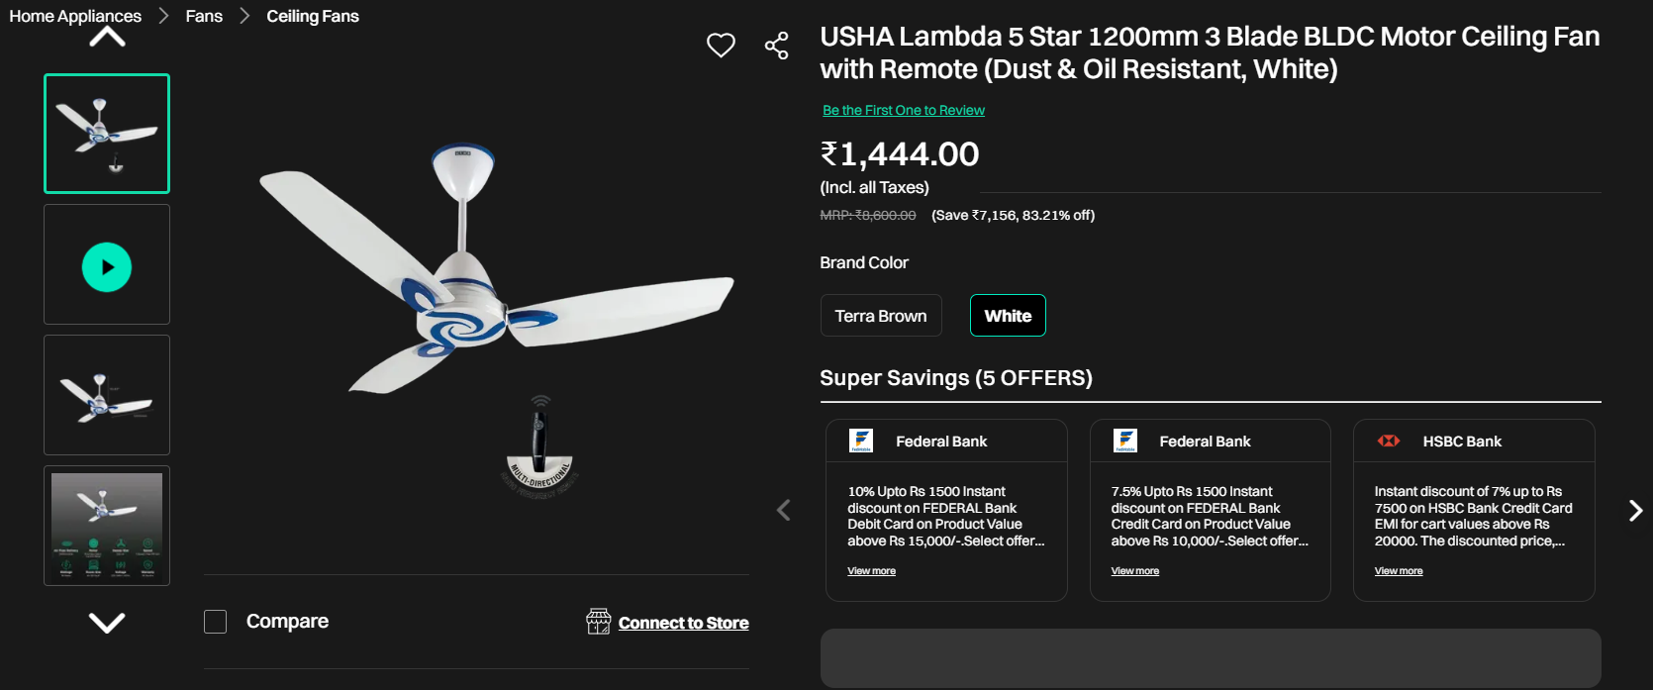1653x690 pixels.
Task: View more on HSBC Bank offer
Action: pos(1399,571)
